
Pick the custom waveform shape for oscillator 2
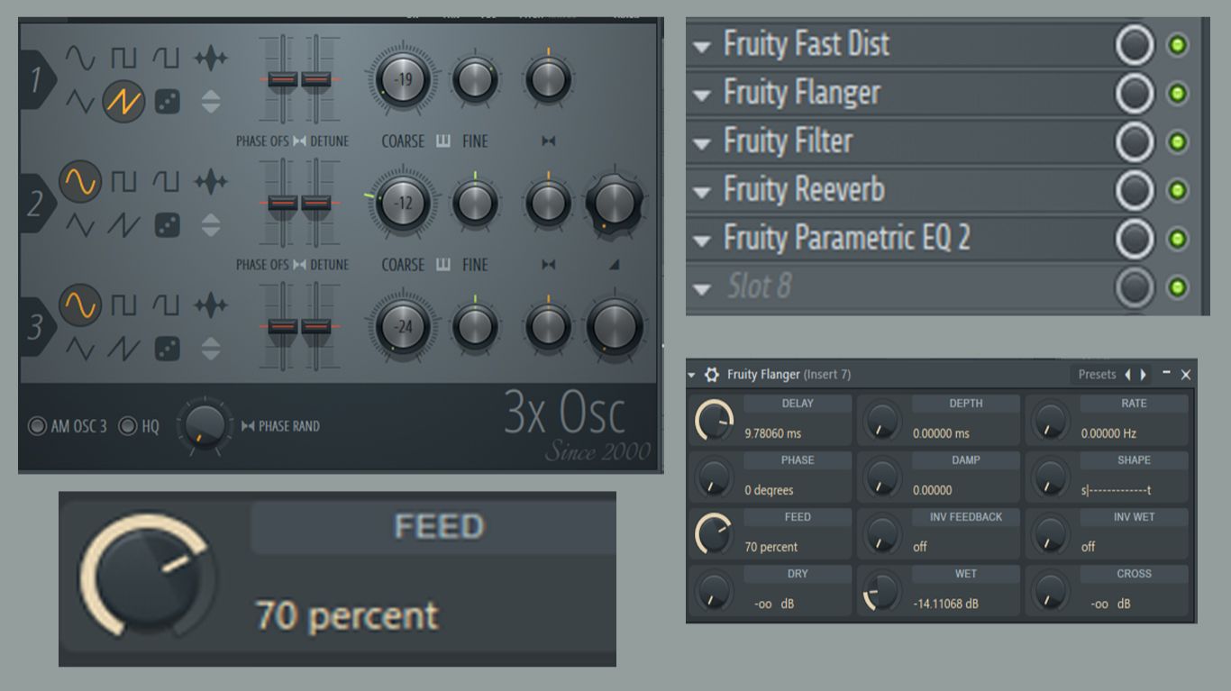pyautogui.click(x=210, y=183)
